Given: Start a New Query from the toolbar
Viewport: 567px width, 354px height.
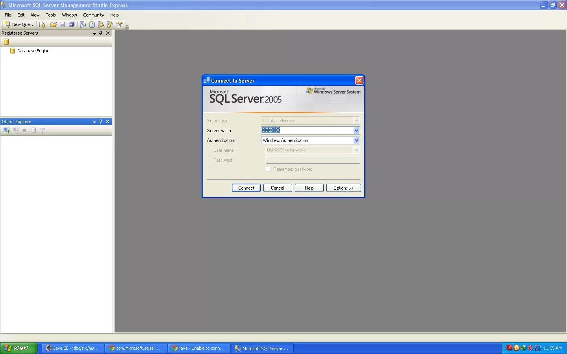Looking at the screenshot, I should click(x=19, y=24).
